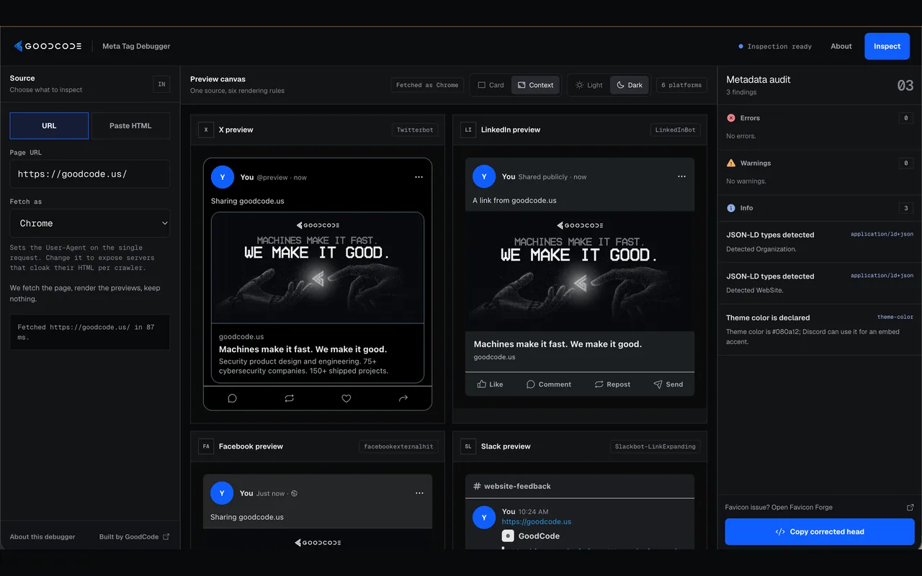Click the Slackbot-LinkExpanding crawler badge
The image size is (922, 576).
click(655, 446)
